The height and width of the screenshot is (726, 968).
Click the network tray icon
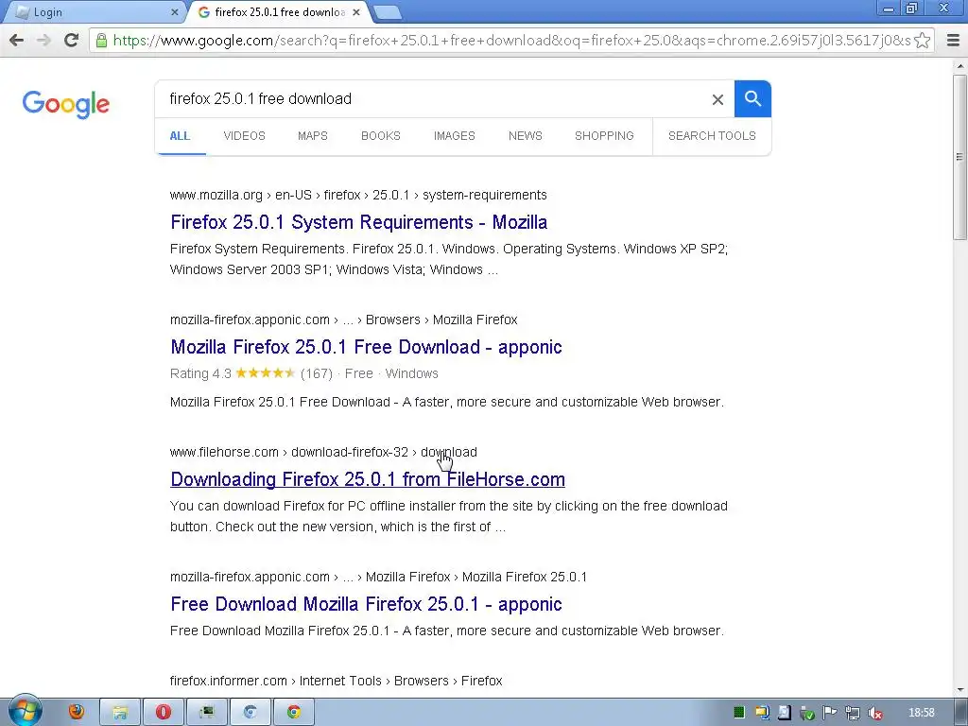click(x=853, y=713)
